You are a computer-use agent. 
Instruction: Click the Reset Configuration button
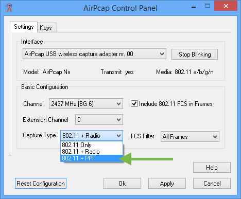41,184
